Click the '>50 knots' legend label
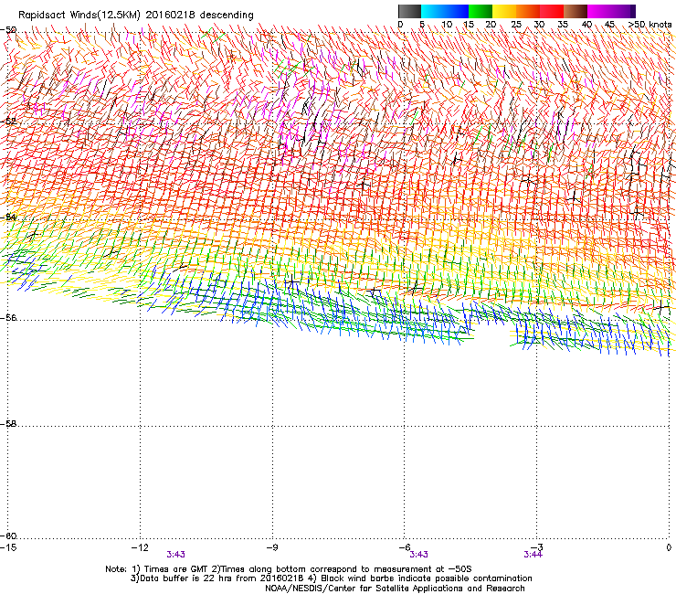The width and height of the screenshot is (676, 594). [x=650, y=25]
